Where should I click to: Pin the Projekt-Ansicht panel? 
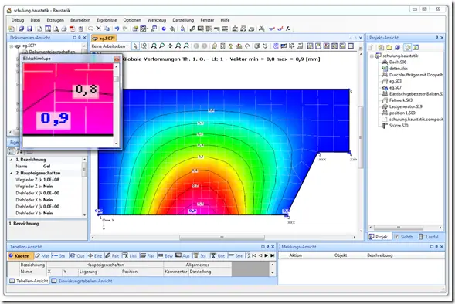[x=436, y=38]
